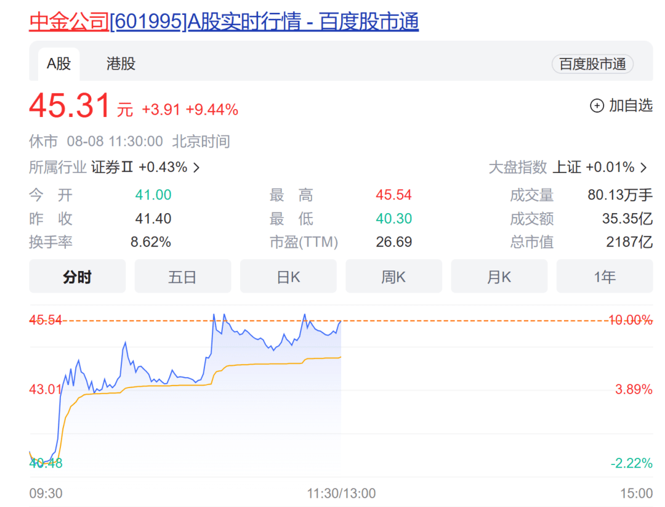The width and height of the screenshot is (665, 507).
Task: Click the 45.54 dashed limit line label
Action: coord(46,320)
